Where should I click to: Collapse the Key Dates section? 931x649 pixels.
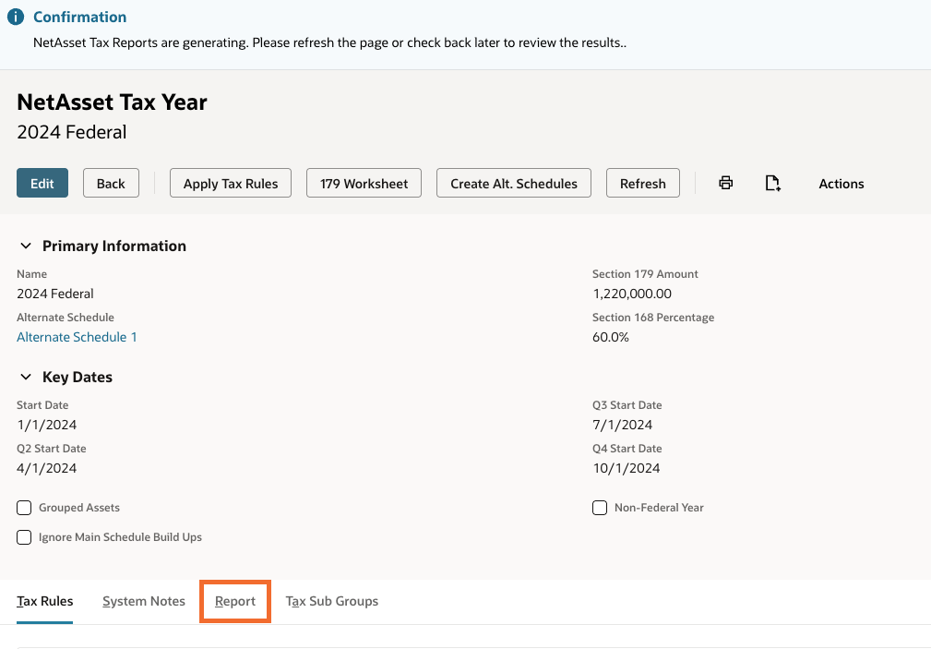point(25,378)
